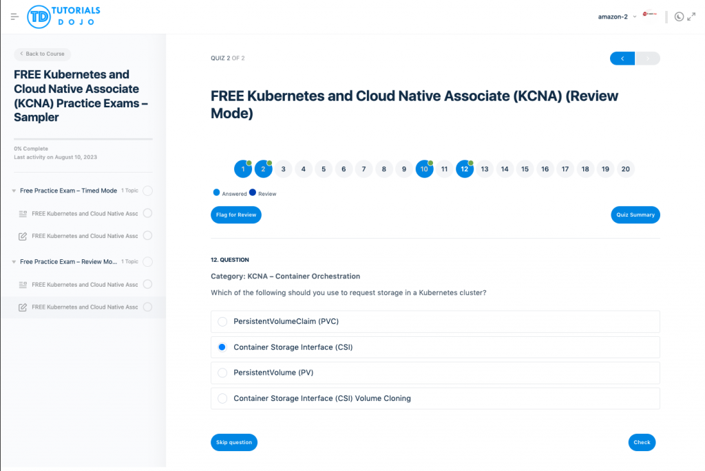Click the completion circle beside Timed Mode section

pyautogui.click(x=147, y=191)
